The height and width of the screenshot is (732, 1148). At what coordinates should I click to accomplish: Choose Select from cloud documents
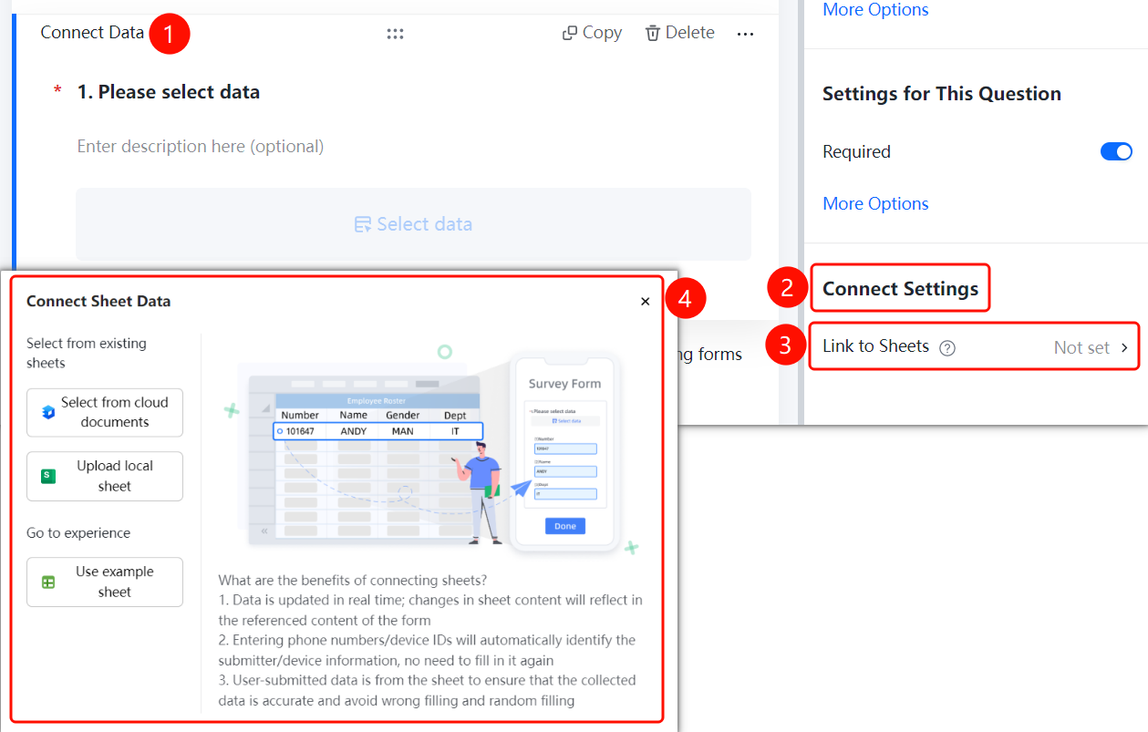pyautogui.click(x=105, y=412)
